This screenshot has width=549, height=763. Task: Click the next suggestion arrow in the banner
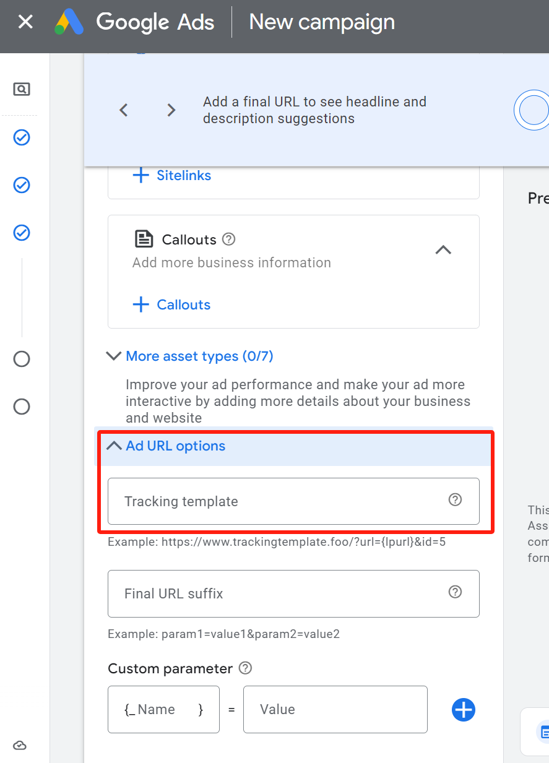point(171,110)
